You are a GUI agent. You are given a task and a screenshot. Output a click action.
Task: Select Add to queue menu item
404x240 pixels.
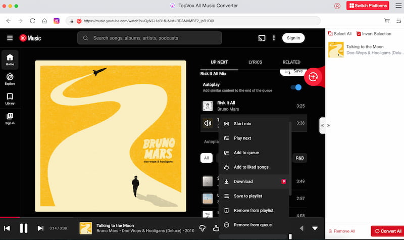[254, 153]
